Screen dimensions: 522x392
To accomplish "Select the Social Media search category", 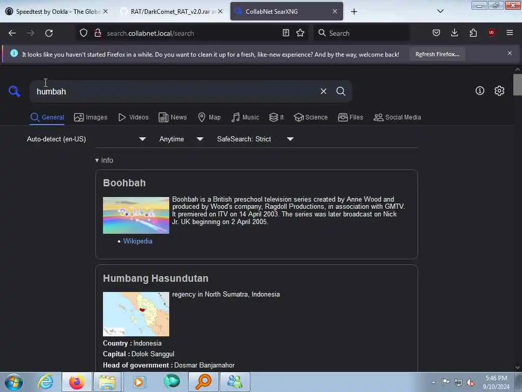I will (x=397, y=117).
